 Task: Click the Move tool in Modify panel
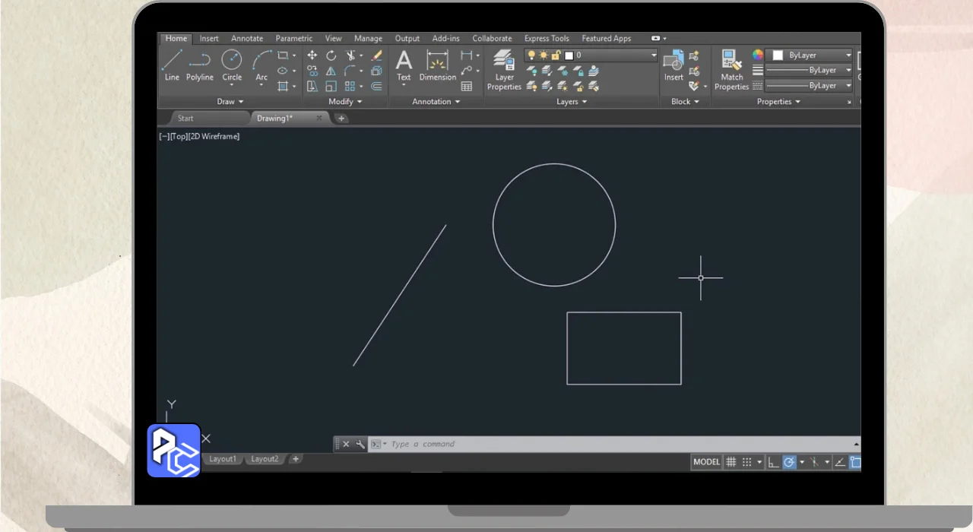tap(312, 55)
